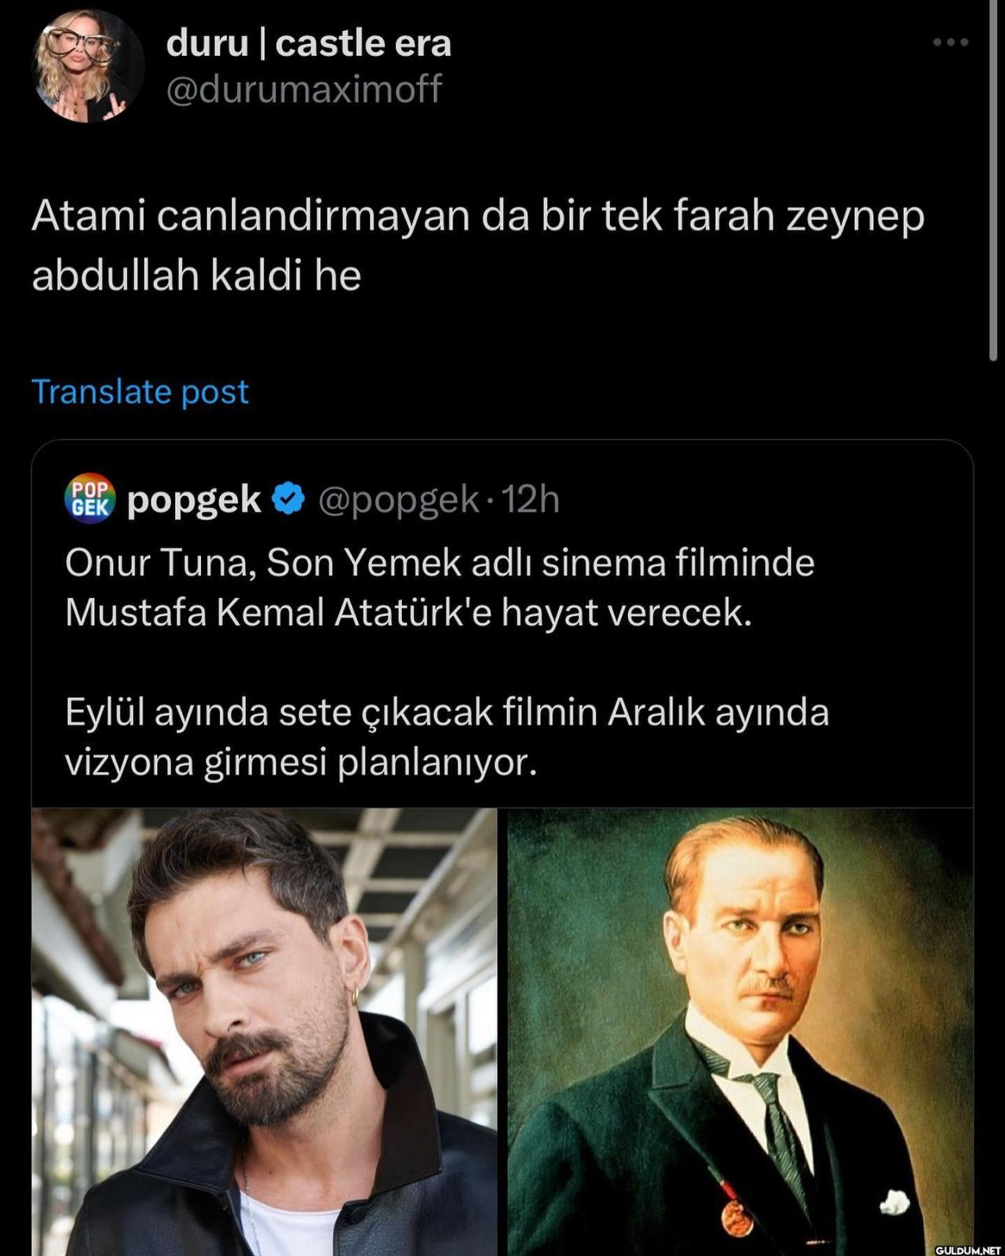Screen dimensions: 1005x1256
Task: Click duru's profile avatar picture
Action: coord(87,66)
